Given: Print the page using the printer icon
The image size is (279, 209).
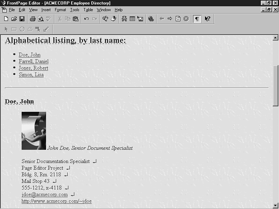Looking at the screenshot, I should pos(32,19).
